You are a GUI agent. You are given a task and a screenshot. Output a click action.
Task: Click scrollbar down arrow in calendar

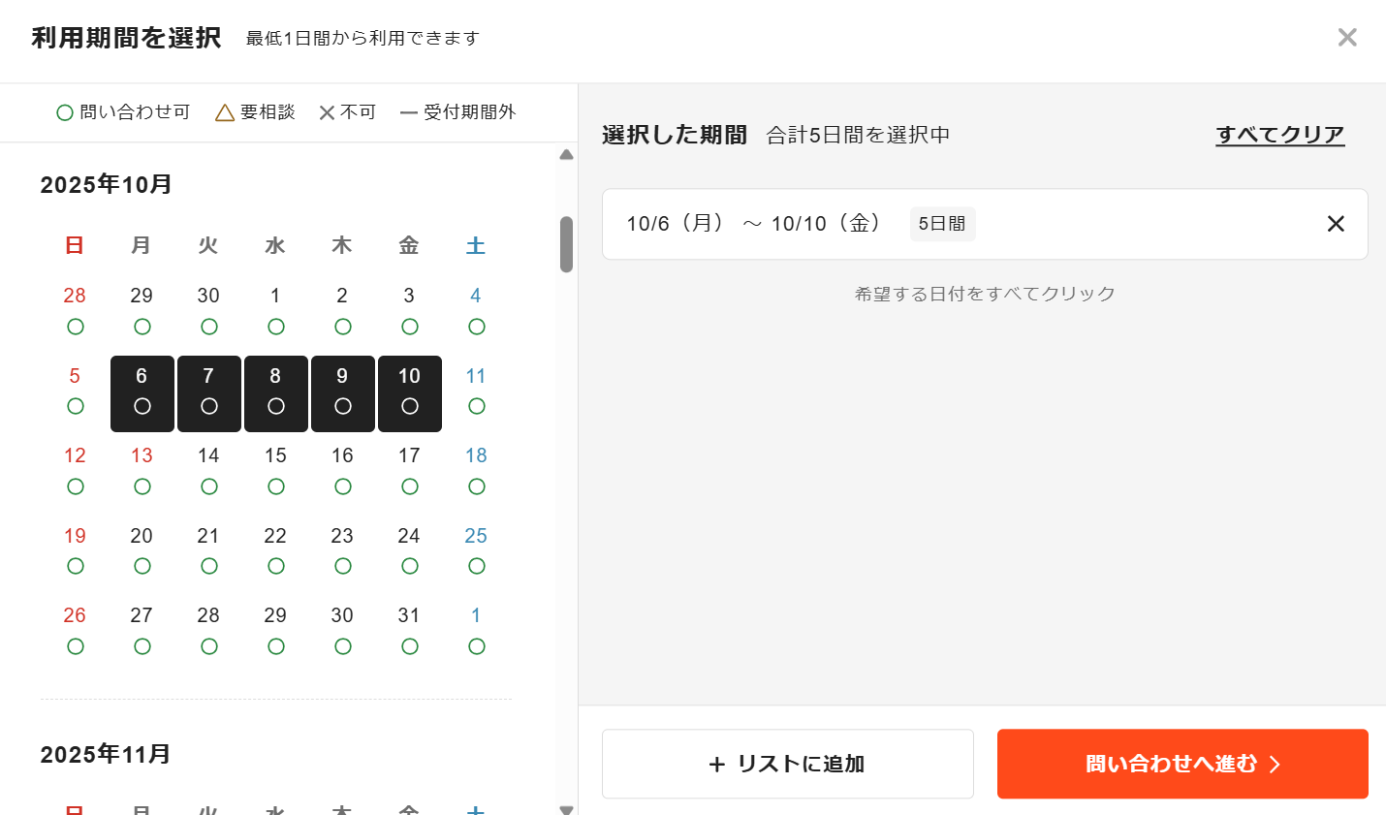coord(567,809)
